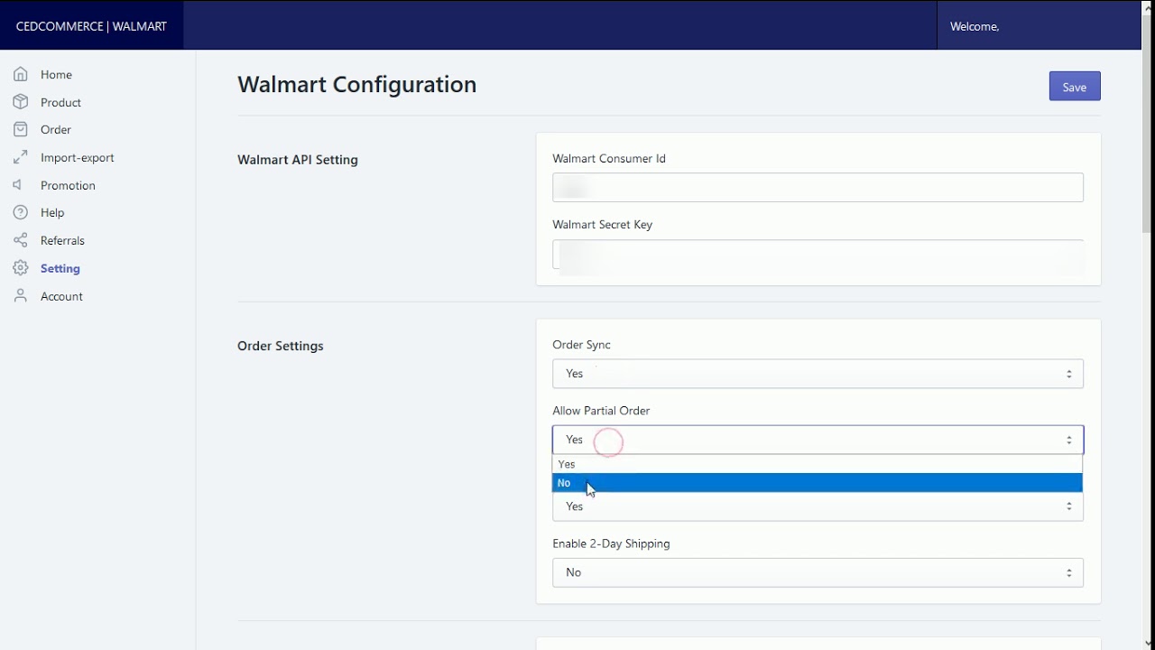Click the Setting gear icon
The height and width of the screenshot is (650, 1155).
tap(21, 268)
